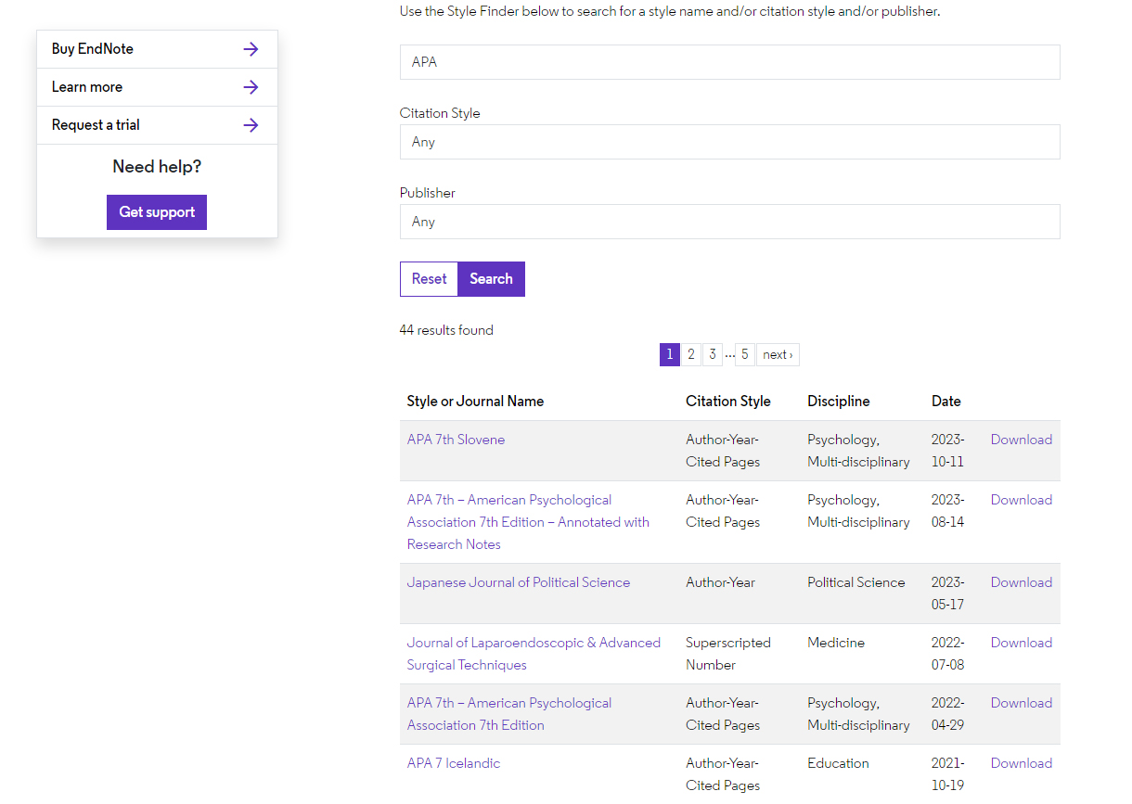Download the APA 7th Slovene style
This screenshot has height=804, width=1132.
pyautogui.click(x=1021, y=440)
